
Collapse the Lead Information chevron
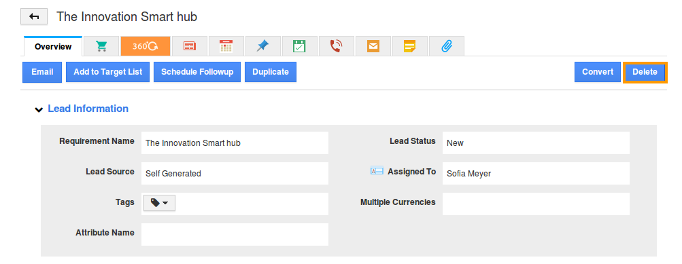[x=39, y=109]
